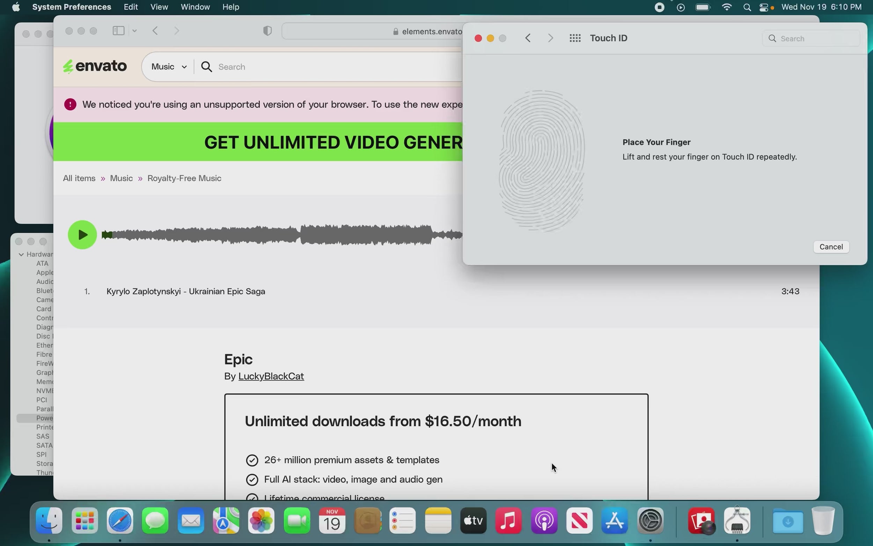
Task: Click the Safari sidebar toggle icon
Action: [118, 31]
